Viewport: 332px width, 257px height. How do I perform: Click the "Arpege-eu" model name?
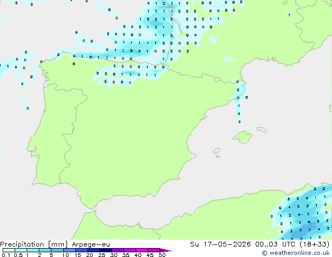tap(91, 244)
